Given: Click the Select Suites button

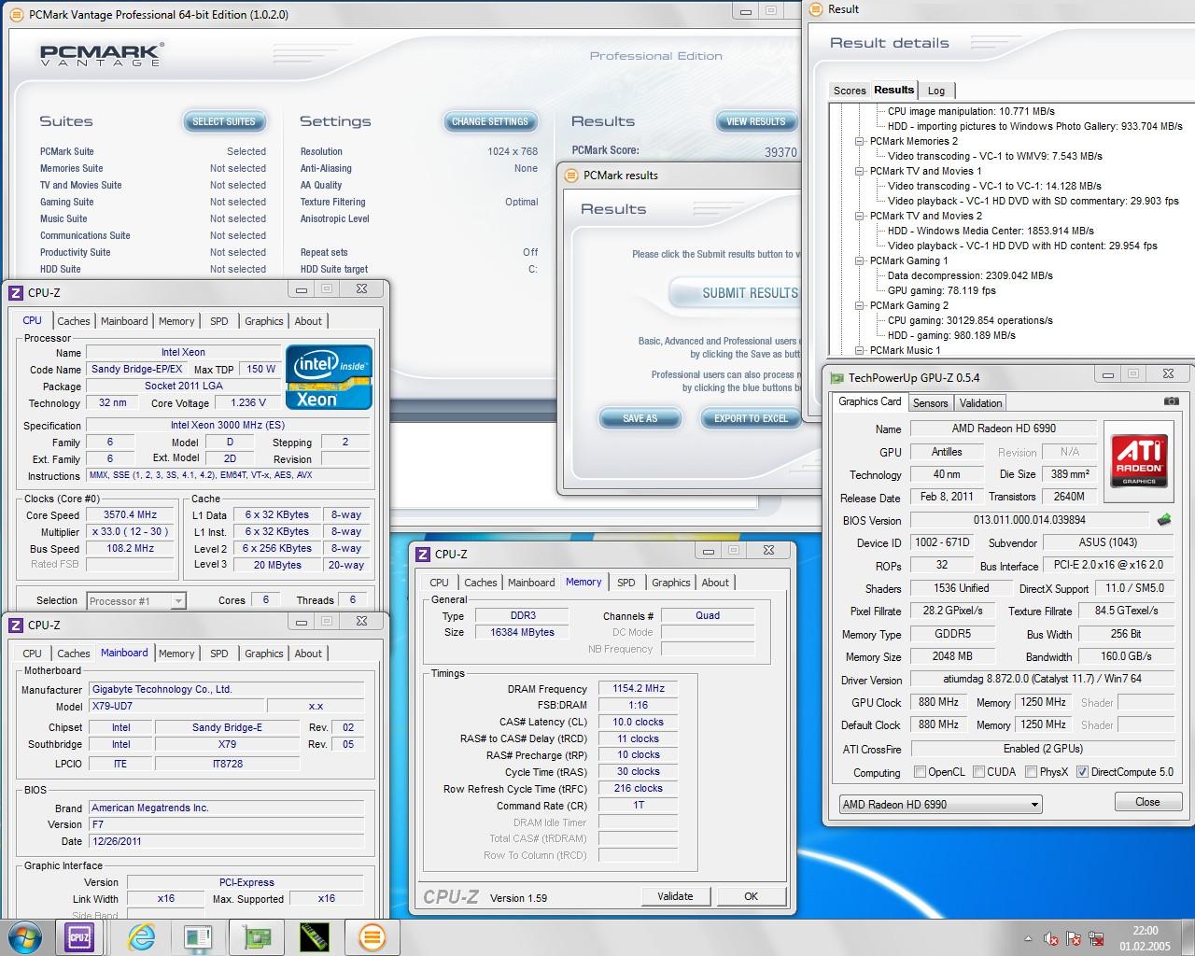Looking at the screenshot, I should point(224,121).
